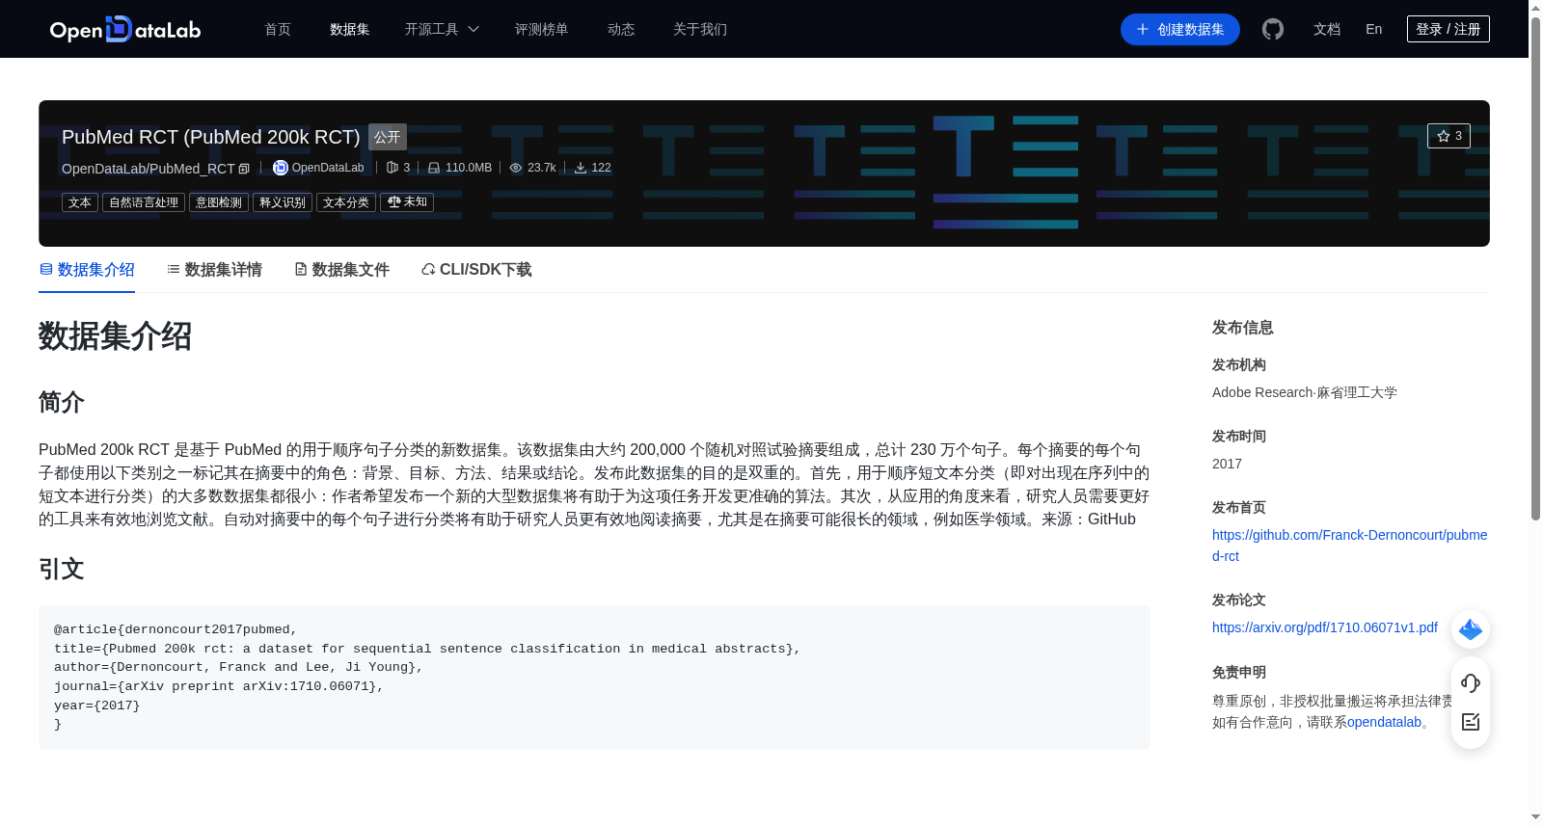This screenshot has height=826, width=1543.
Task: Open 动态 navigation item
Action: 621,29
